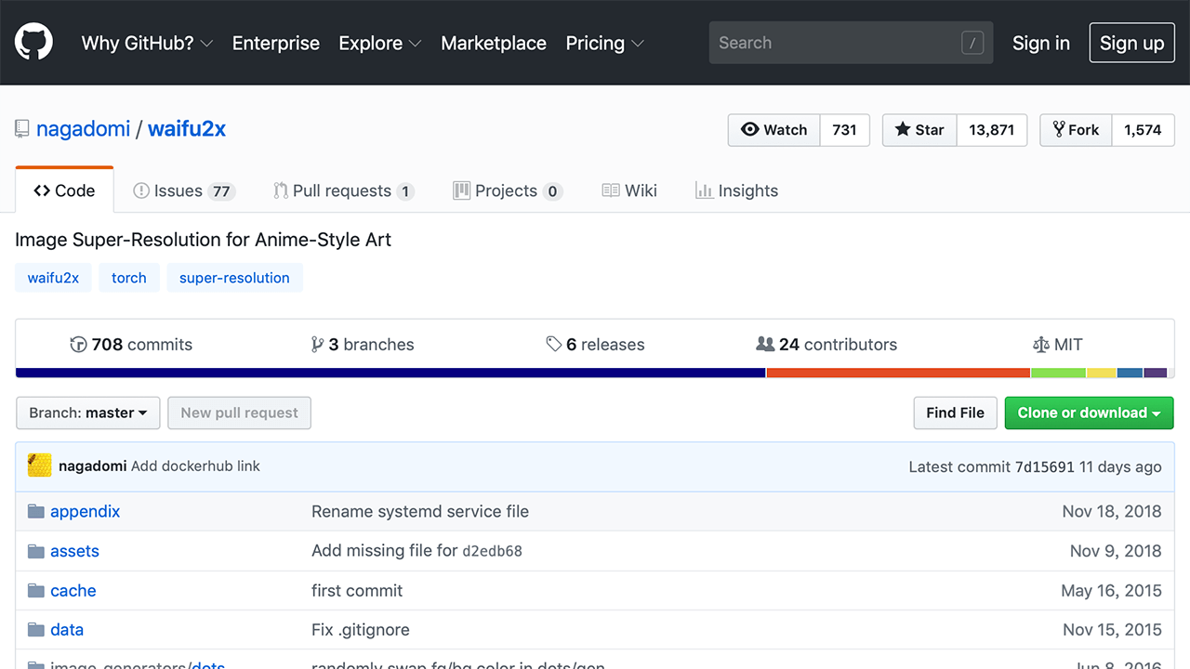Open the Pull requests tab
1190x669 pixels.
click(342, 190)
